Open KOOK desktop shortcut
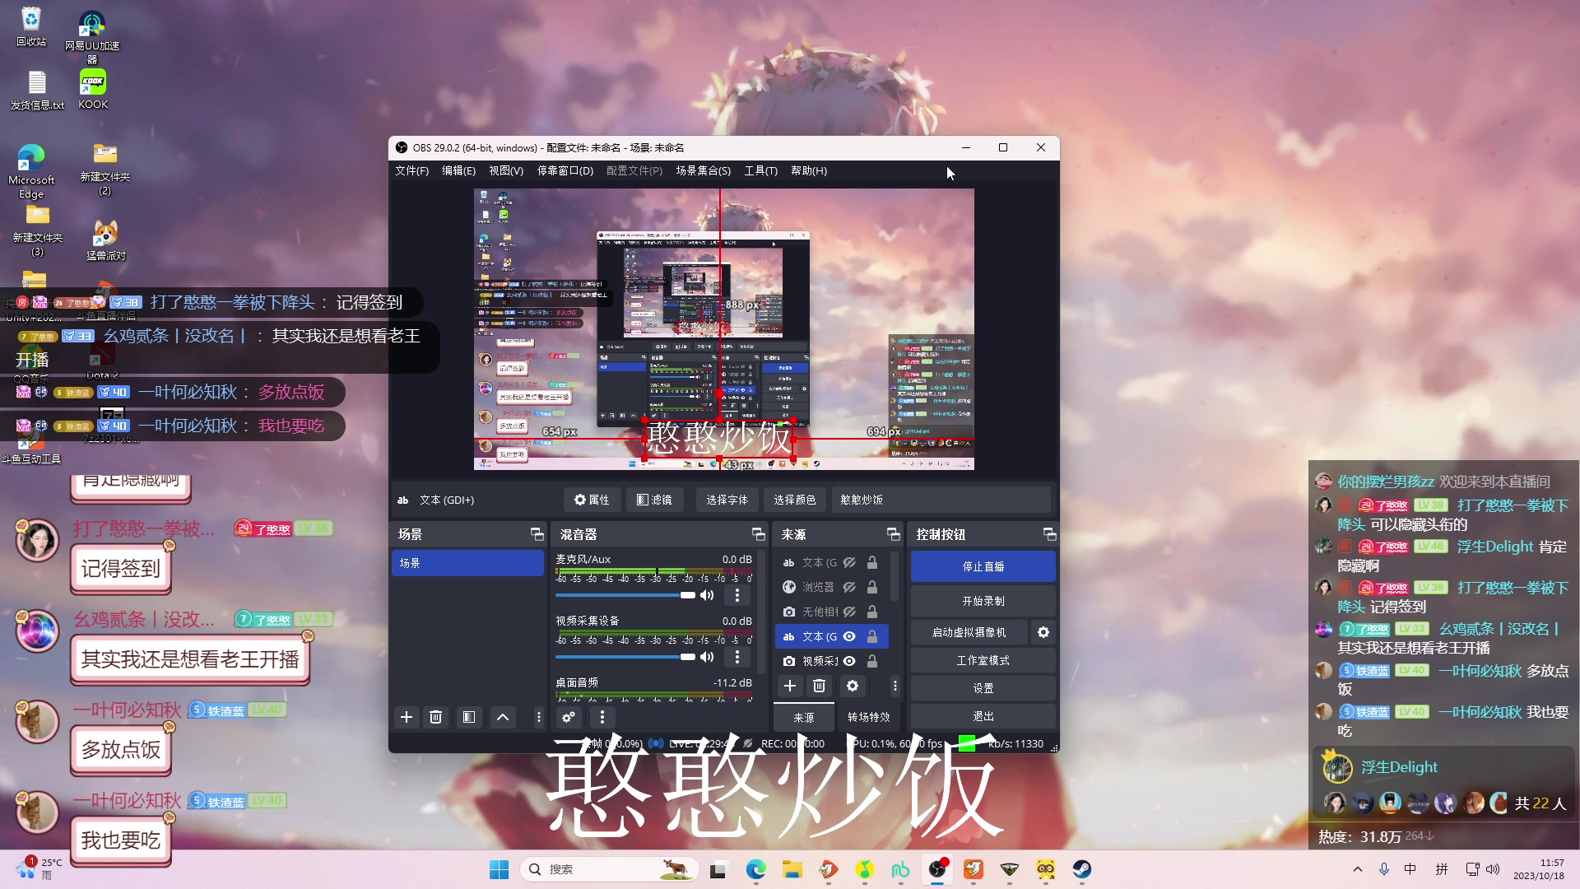This screenshot has height=889, width=1580. [x=93, y=89]
